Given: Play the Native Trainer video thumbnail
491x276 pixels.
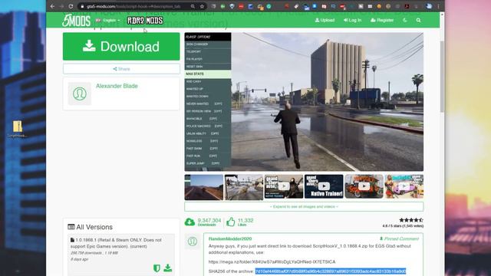Looking at the screenshot, I should tap(324, 186).
